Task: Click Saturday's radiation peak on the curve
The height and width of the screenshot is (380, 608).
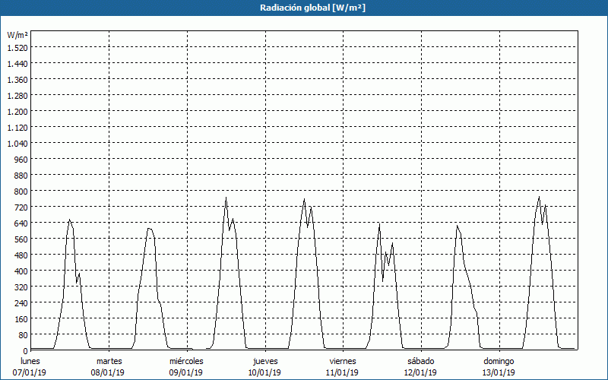Action: click(458, 226)
